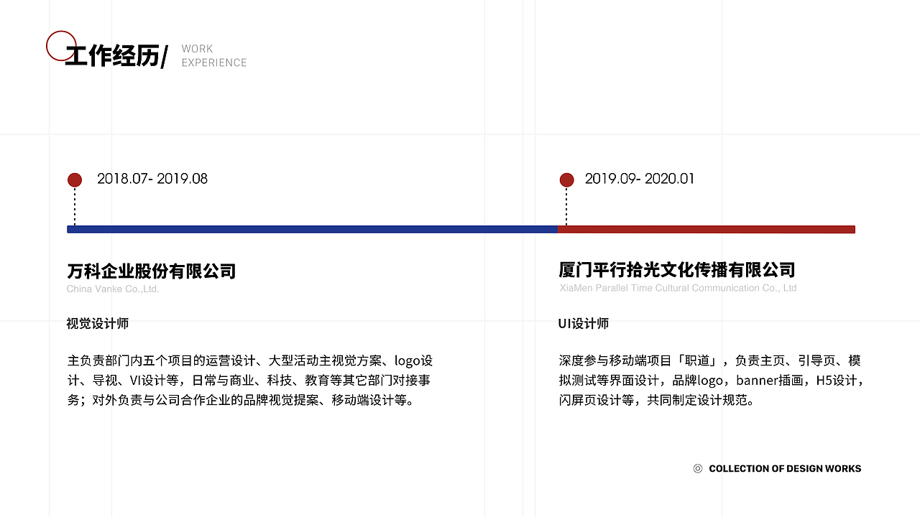Click the concentric circle icon beside COLLECTION
The image size is (920, 517).
click(x=697, y=469)
